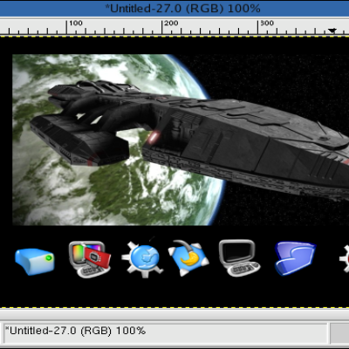Image resolution: width=349 pixels, height=349 pixels.
Task: Click the 100 mark on the horizontal ruler
Action: pos(76,23)
